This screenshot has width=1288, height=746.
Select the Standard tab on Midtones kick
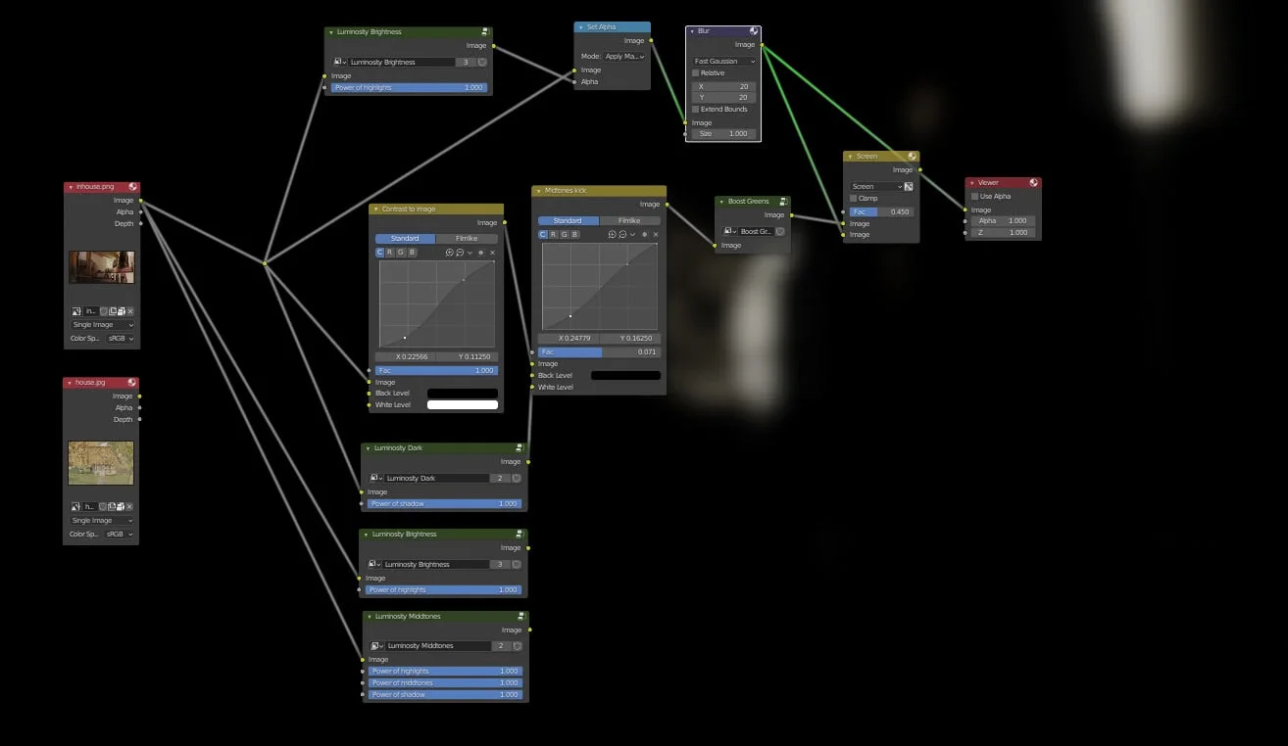(x=569, y=220)
